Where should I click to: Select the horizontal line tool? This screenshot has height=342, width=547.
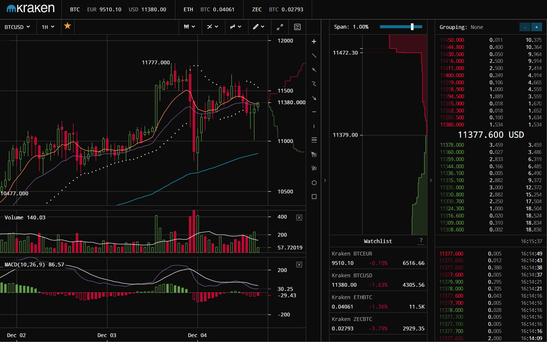(314, 112)
